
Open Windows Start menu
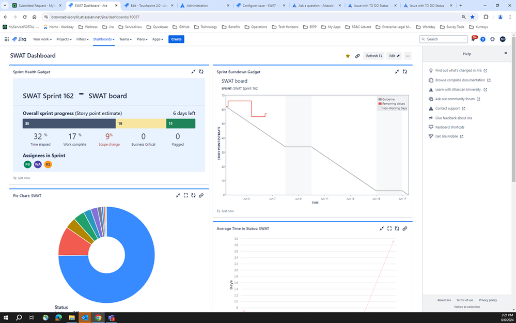tap(6, 317)
